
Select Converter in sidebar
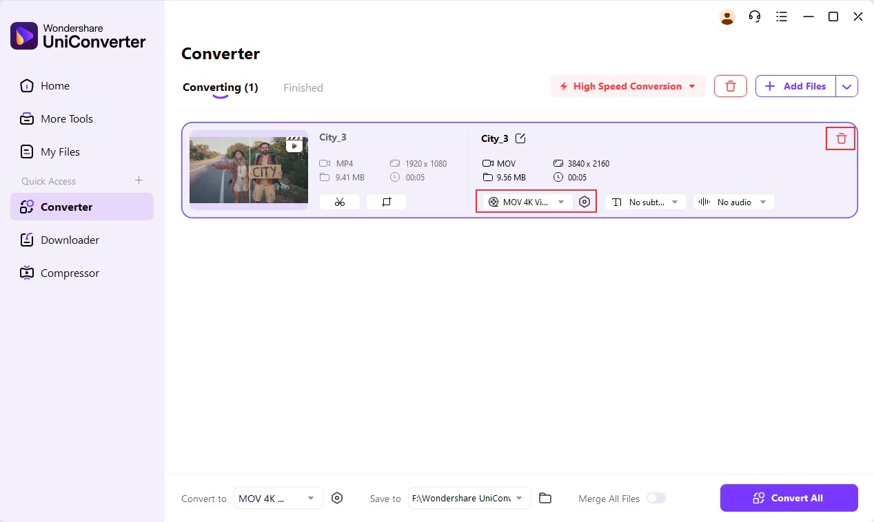82,207
